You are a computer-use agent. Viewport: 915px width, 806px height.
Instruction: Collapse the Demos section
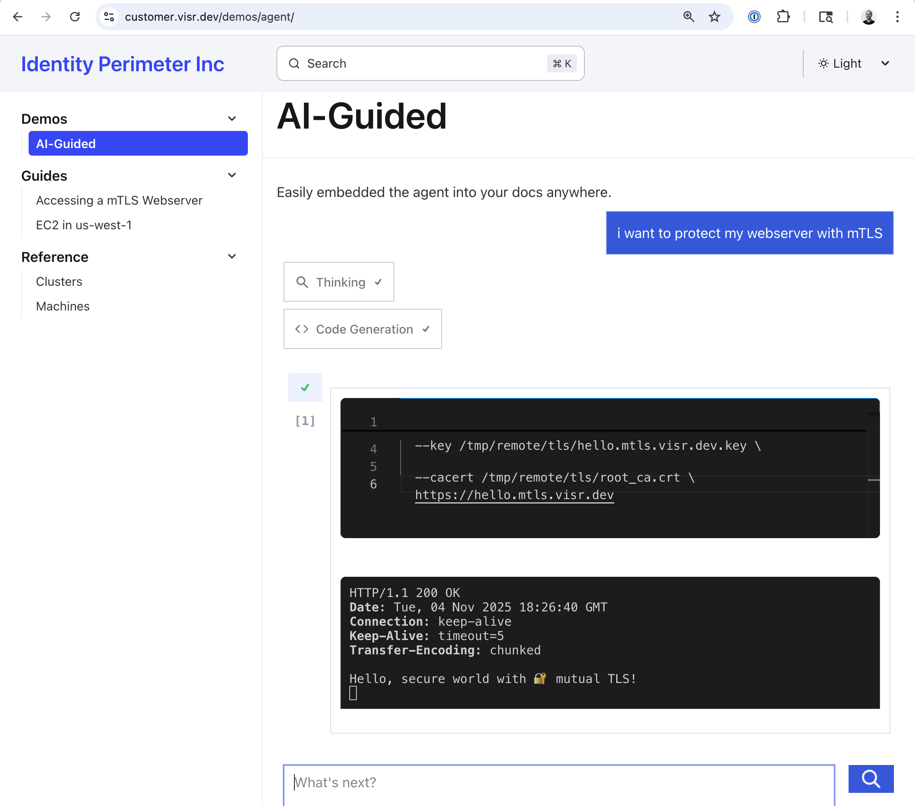[x=232, y=118]
